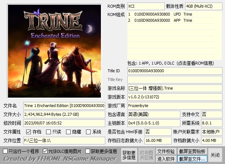This screenshot has width=225, height=164.
Task: Click the 是否包含Html手册 field
Action: click(x=158, y=132)
